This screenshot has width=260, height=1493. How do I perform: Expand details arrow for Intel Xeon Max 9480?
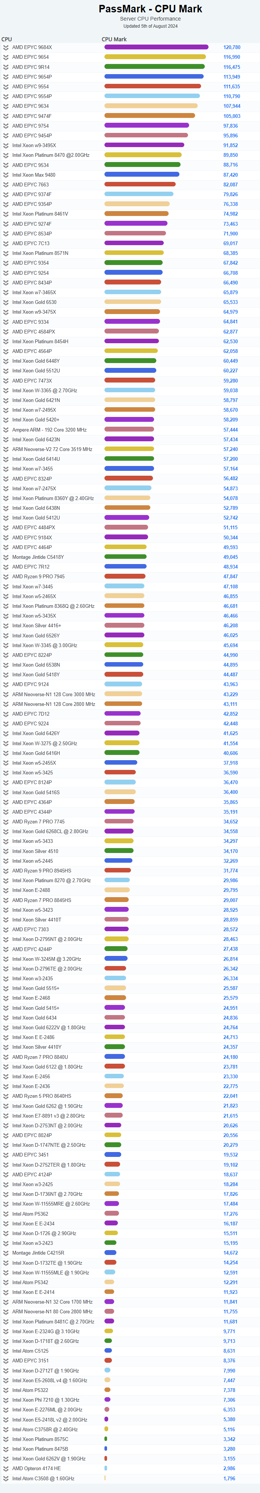6,175
